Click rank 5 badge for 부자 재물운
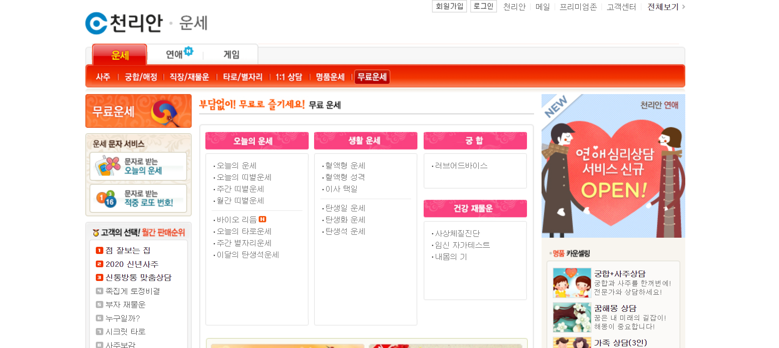This screenshot has height=348, width=779. (x=99, y=304)
